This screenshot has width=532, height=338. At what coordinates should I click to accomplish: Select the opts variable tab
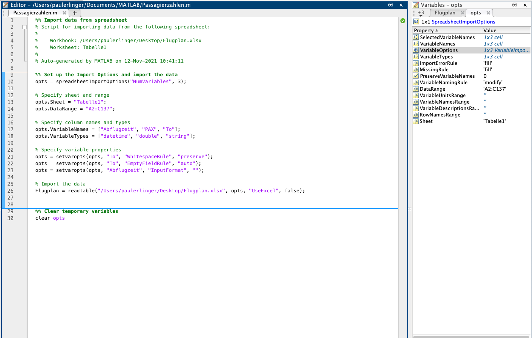[476, 13]
